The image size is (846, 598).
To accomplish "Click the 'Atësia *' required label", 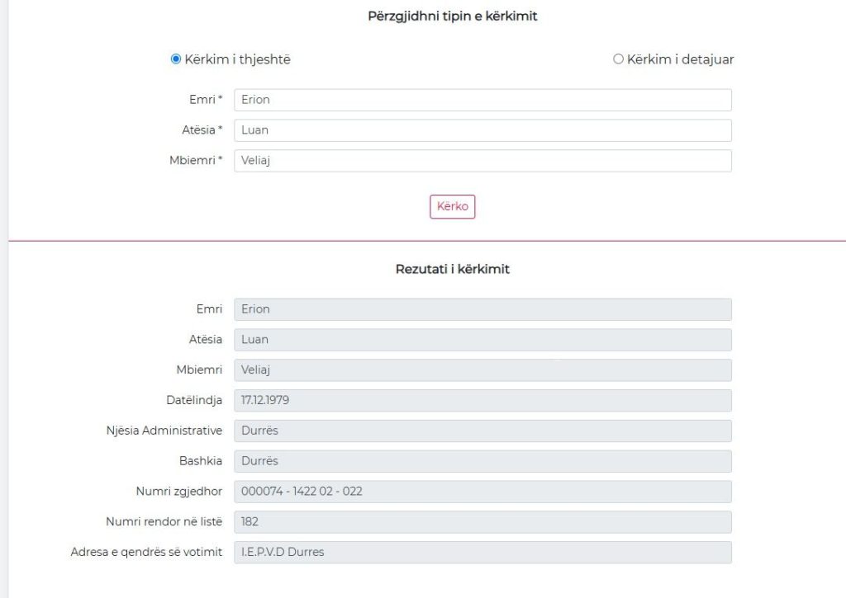I will [202, 130].
